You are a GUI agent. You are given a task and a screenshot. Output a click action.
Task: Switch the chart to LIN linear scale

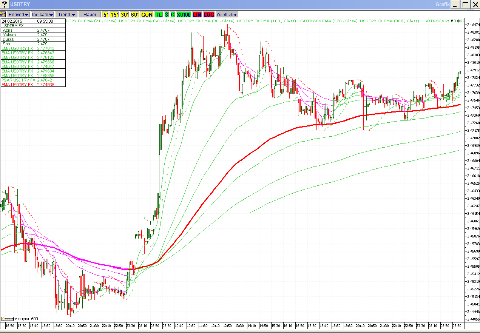[x=197, y=14]
